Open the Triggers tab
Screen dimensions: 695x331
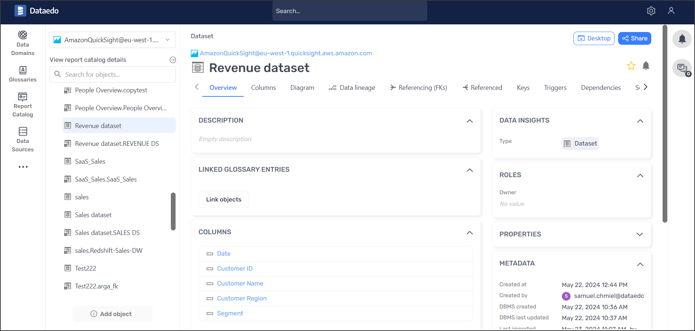[x=555, y=88]
